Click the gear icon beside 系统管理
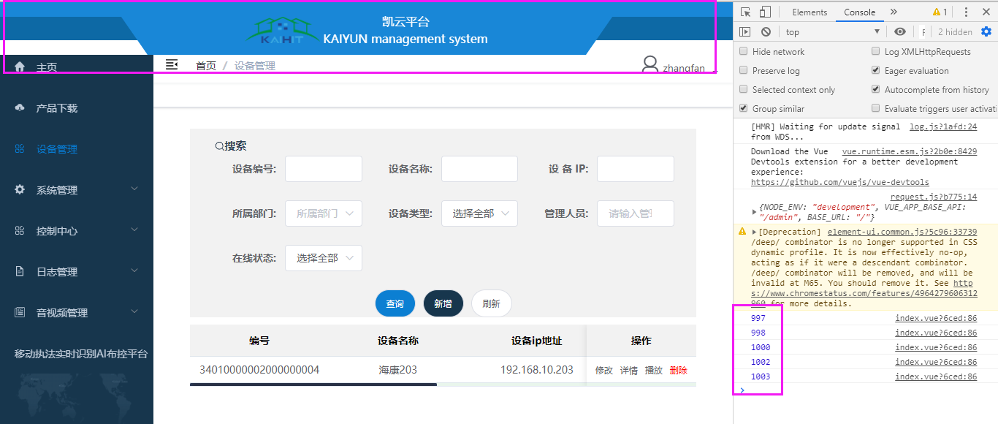This screenshot has height=424, width=998. 18,189
